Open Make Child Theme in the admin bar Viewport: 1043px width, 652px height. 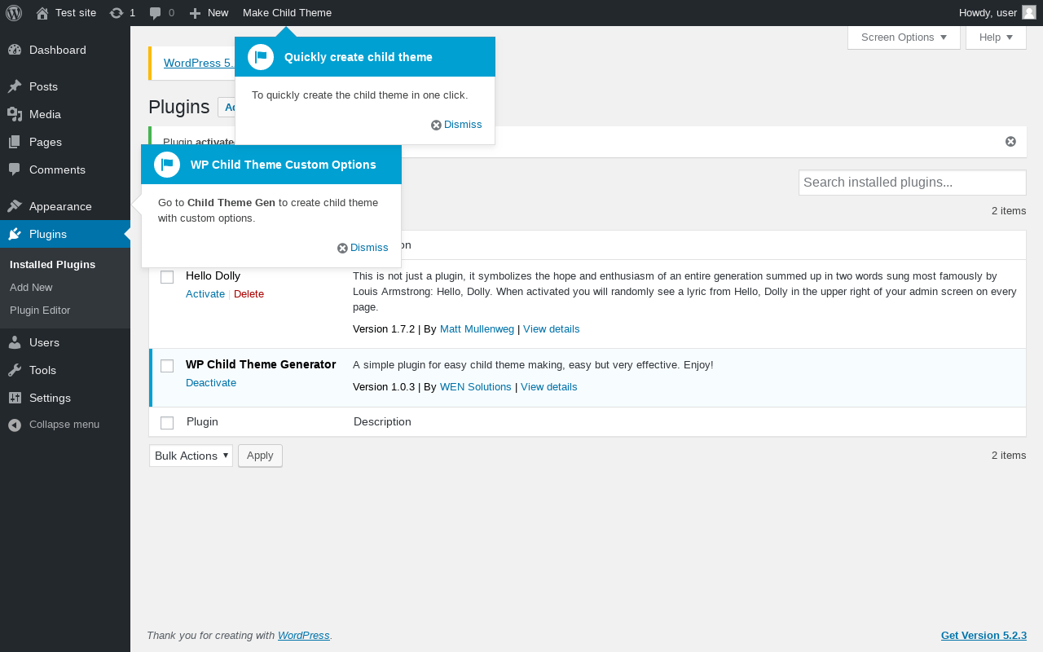point(287,13)
